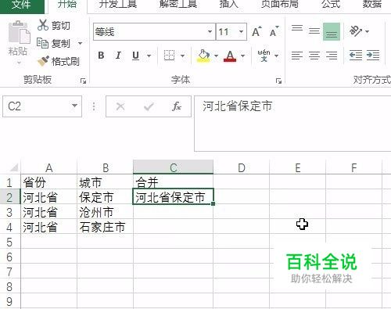Toggle Bold formatting

[101, 56]
